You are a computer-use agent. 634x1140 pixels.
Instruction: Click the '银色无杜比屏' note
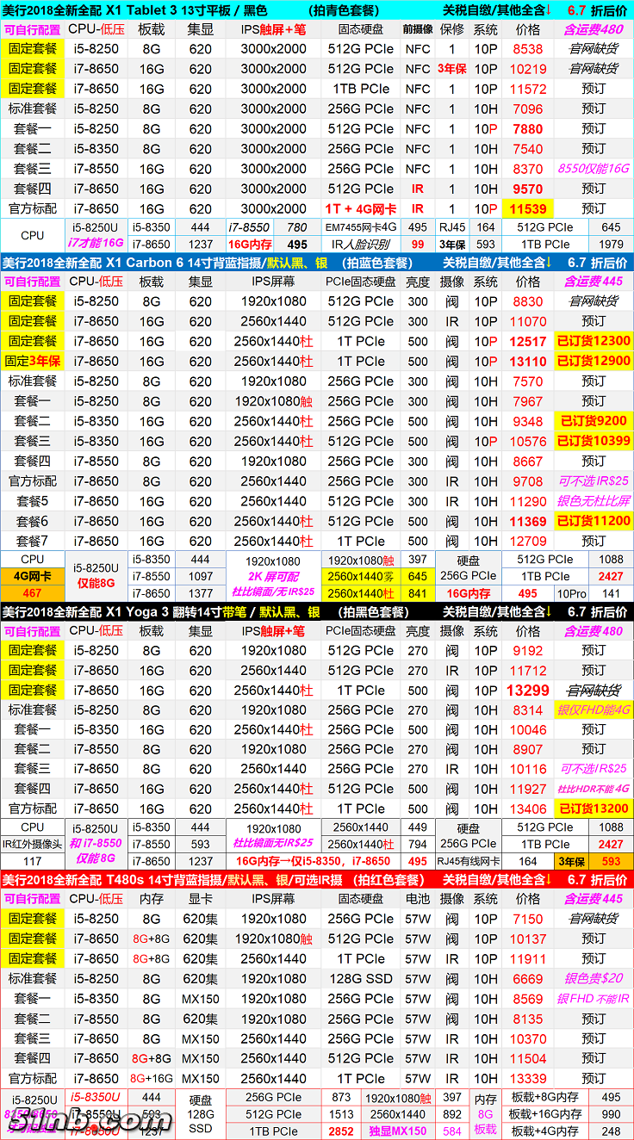pos(594,501)
